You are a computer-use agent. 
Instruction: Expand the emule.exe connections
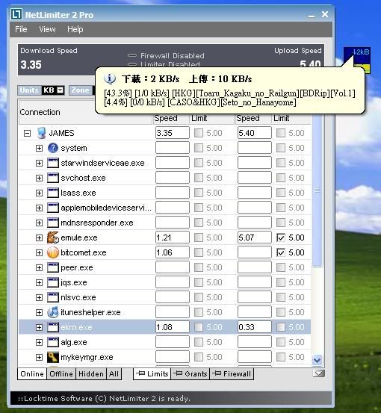(39, 237)
